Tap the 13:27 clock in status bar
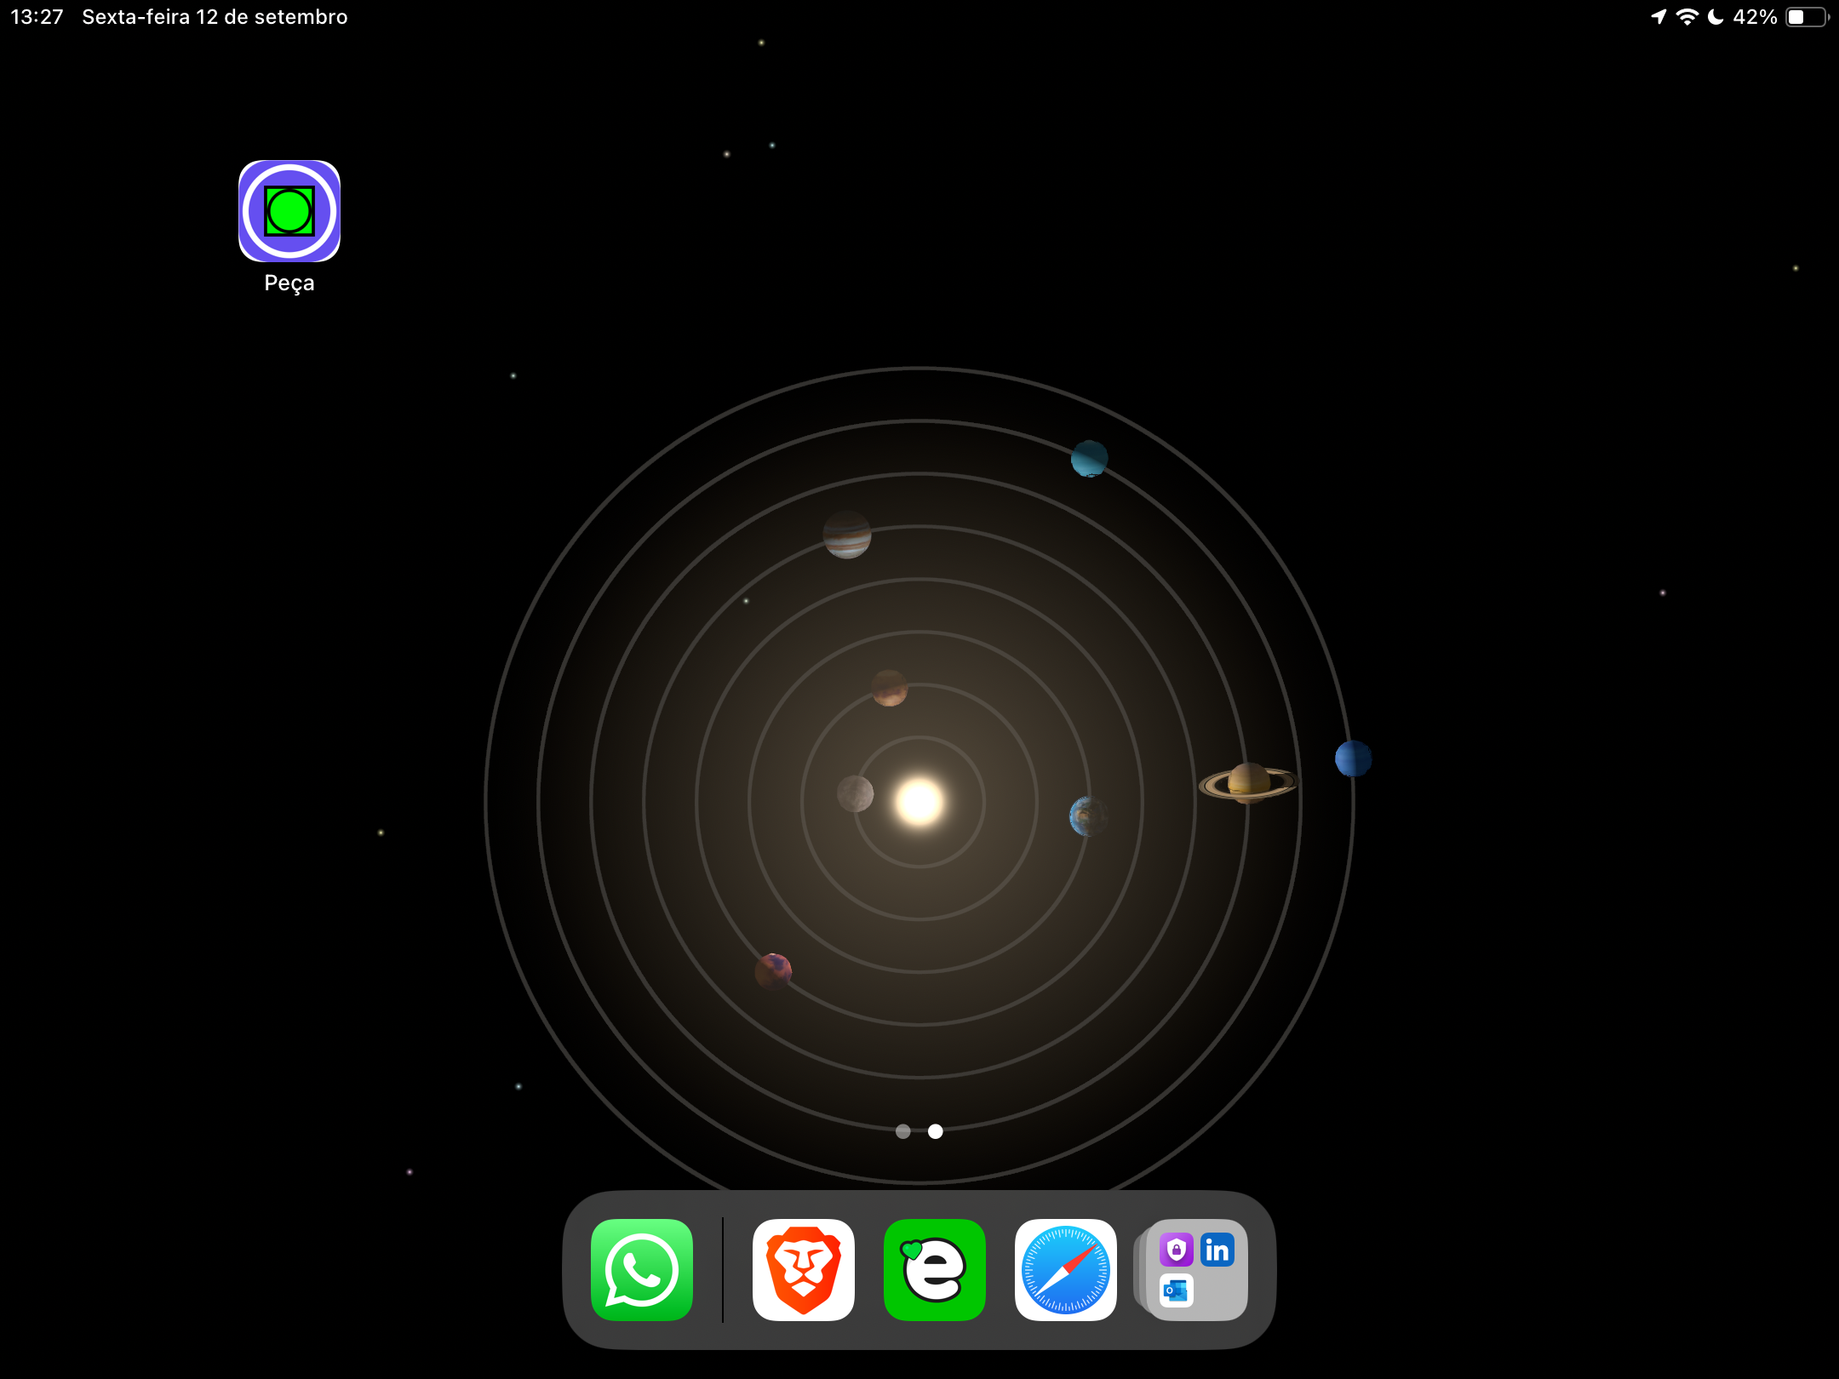1839x1379 pixels. tap(37, 17)
